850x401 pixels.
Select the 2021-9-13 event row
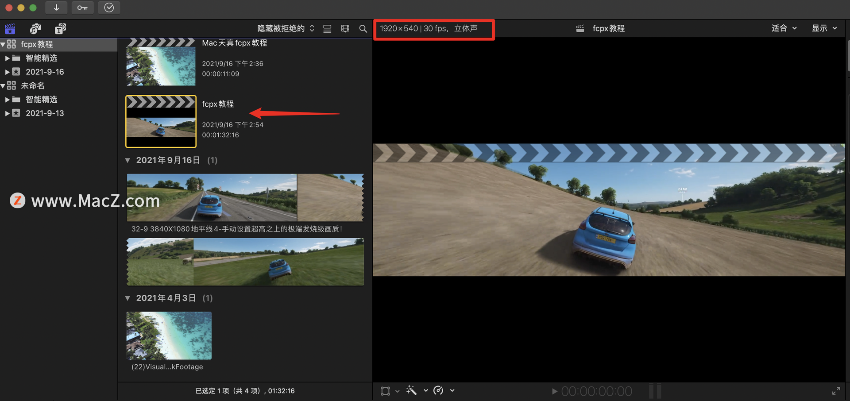[x=58, y=113]
